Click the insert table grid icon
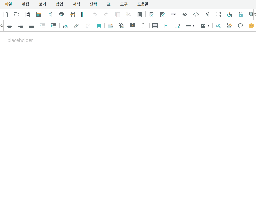The image size is (256, 204). [x=155, y=26]
